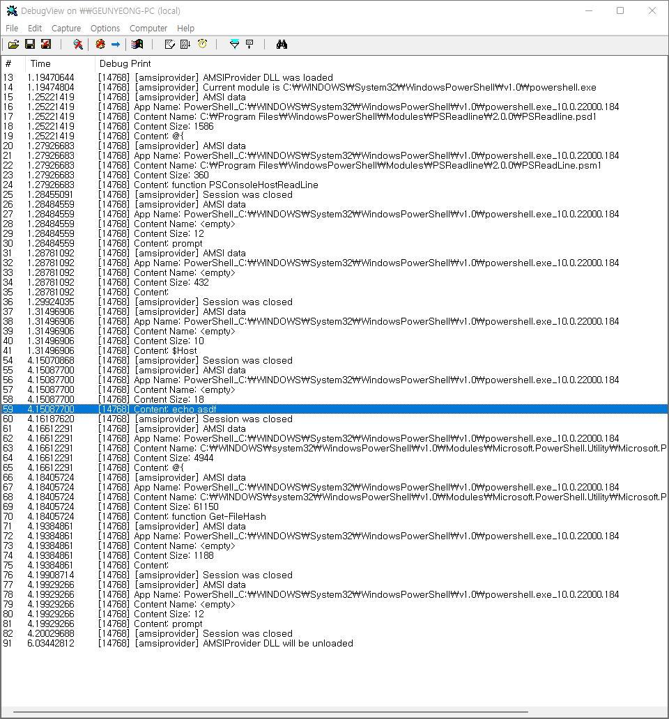
Task: Click time value 1.19470644
Action: (50, 77)
